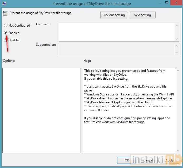Click Comment box scroll down arrow
Viewport: 183px width, 168px height.
click(x=177, y=39)
